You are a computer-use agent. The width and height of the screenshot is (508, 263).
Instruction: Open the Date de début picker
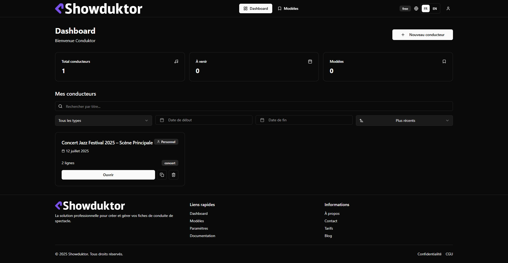click(x=204, y=120)
